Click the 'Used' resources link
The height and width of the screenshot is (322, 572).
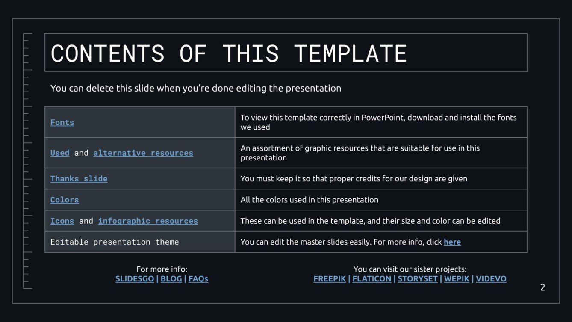tap(60, 153)
